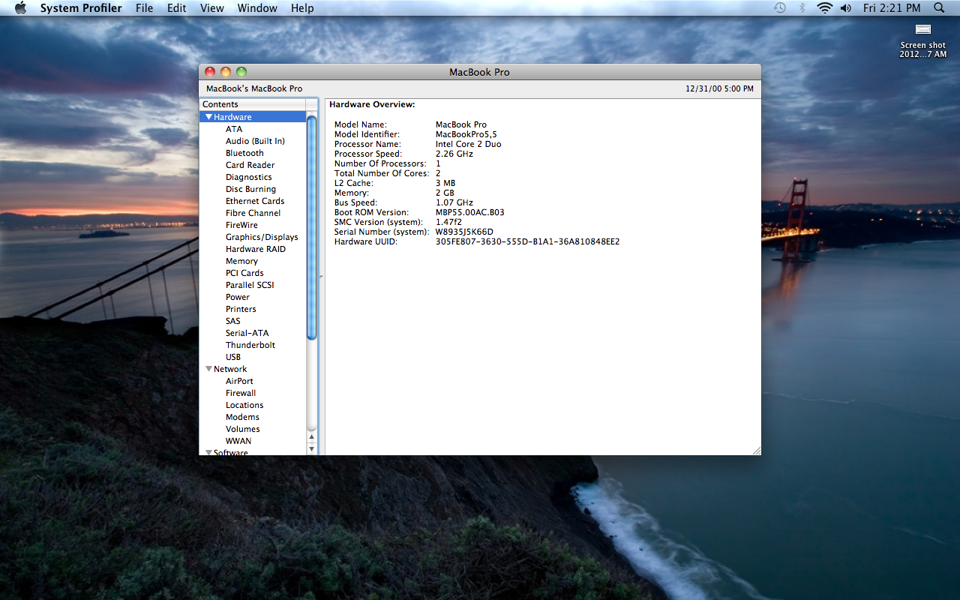Collapse the Hardware category triangle
Viewport: 960px width, 600px height.
[x=208, y=117]
